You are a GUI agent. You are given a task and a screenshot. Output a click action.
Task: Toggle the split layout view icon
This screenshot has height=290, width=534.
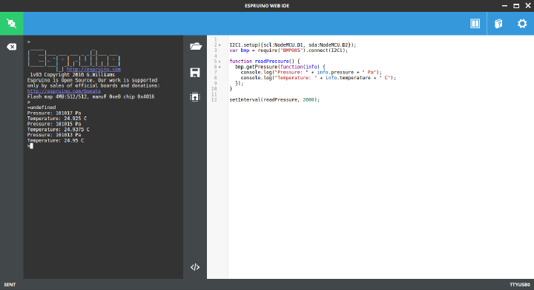point(475,24)
